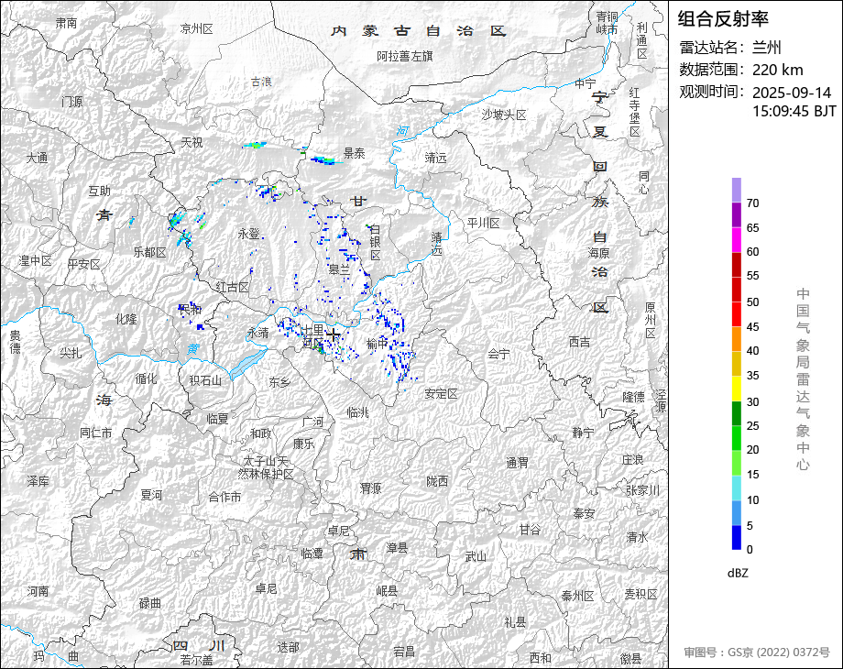Image resolution: width=843 pixels, height=669 pixels.
Task: Click the map label 阿拉善左旗
Action: coord(405,56)
